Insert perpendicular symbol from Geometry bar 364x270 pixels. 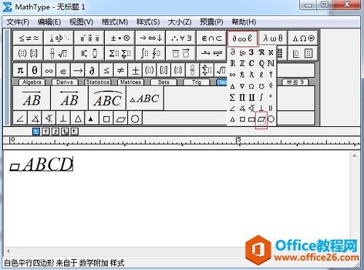click(63, 118)
